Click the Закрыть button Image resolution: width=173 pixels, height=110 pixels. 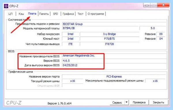158,102
